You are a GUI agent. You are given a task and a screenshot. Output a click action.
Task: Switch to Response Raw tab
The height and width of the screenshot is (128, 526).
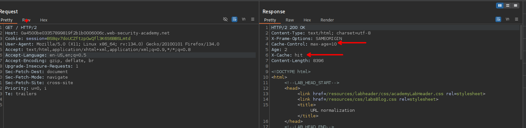point(290,20)
